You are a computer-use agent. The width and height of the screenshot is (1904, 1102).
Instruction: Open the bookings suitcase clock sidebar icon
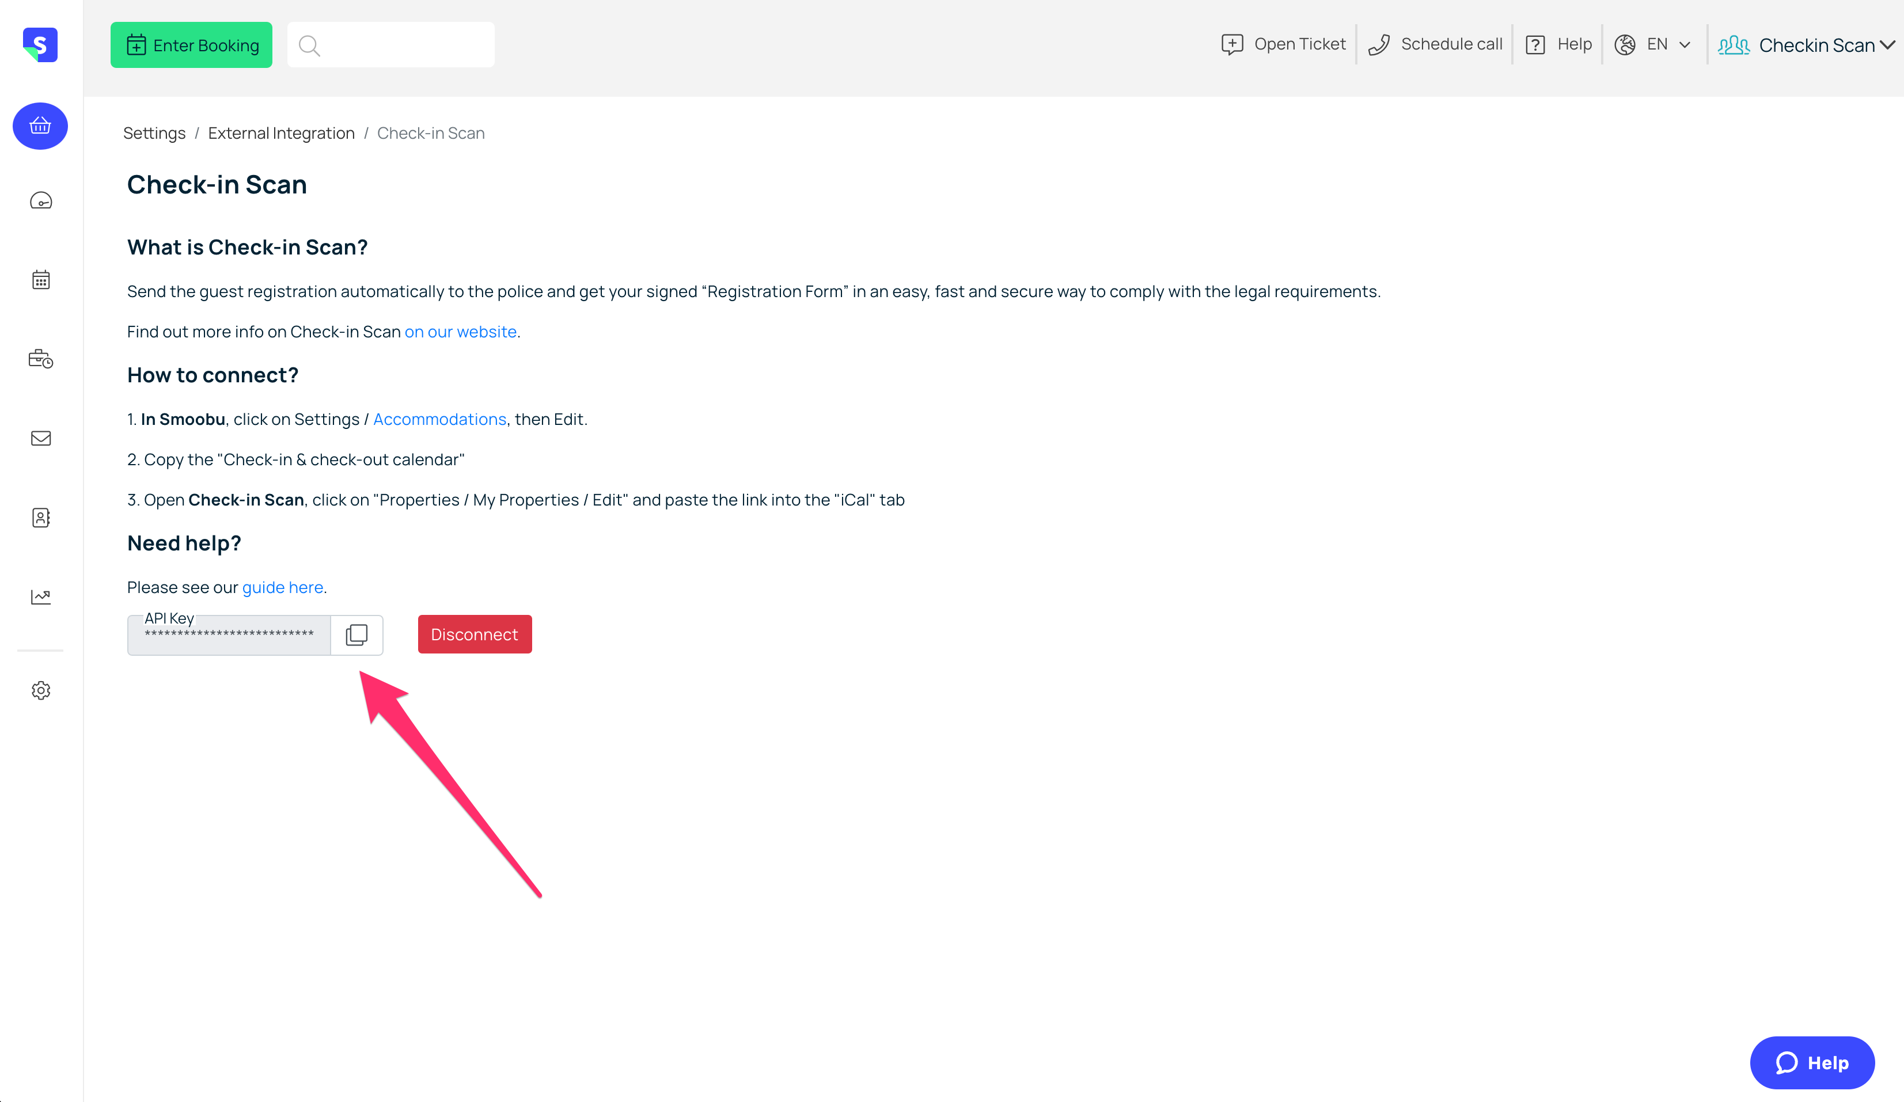41,359
